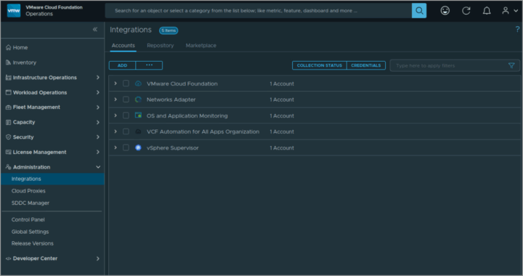The image size is (523, 276).
Task: Switch to the Marketplace tab
Action: (x=200, y=45)
